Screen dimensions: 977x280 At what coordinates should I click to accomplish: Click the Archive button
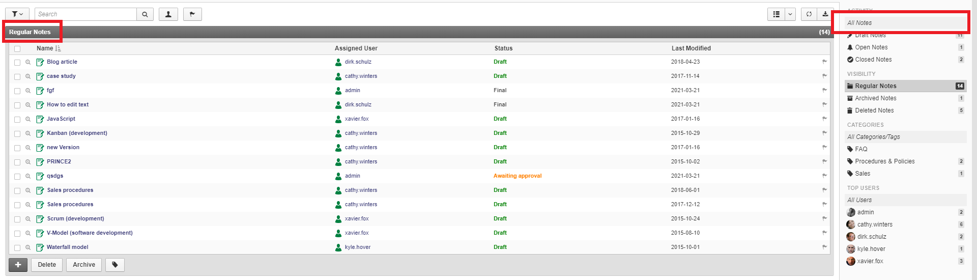point(84,265)
